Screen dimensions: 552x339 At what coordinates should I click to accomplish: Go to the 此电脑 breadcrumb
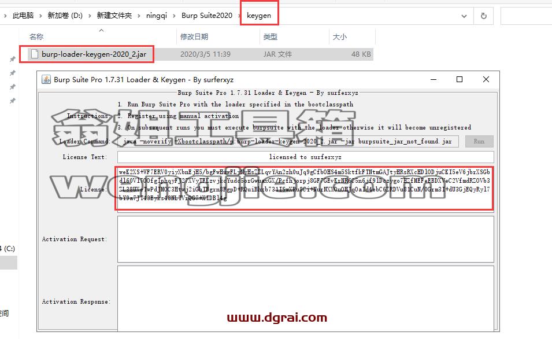pos(23,16)
